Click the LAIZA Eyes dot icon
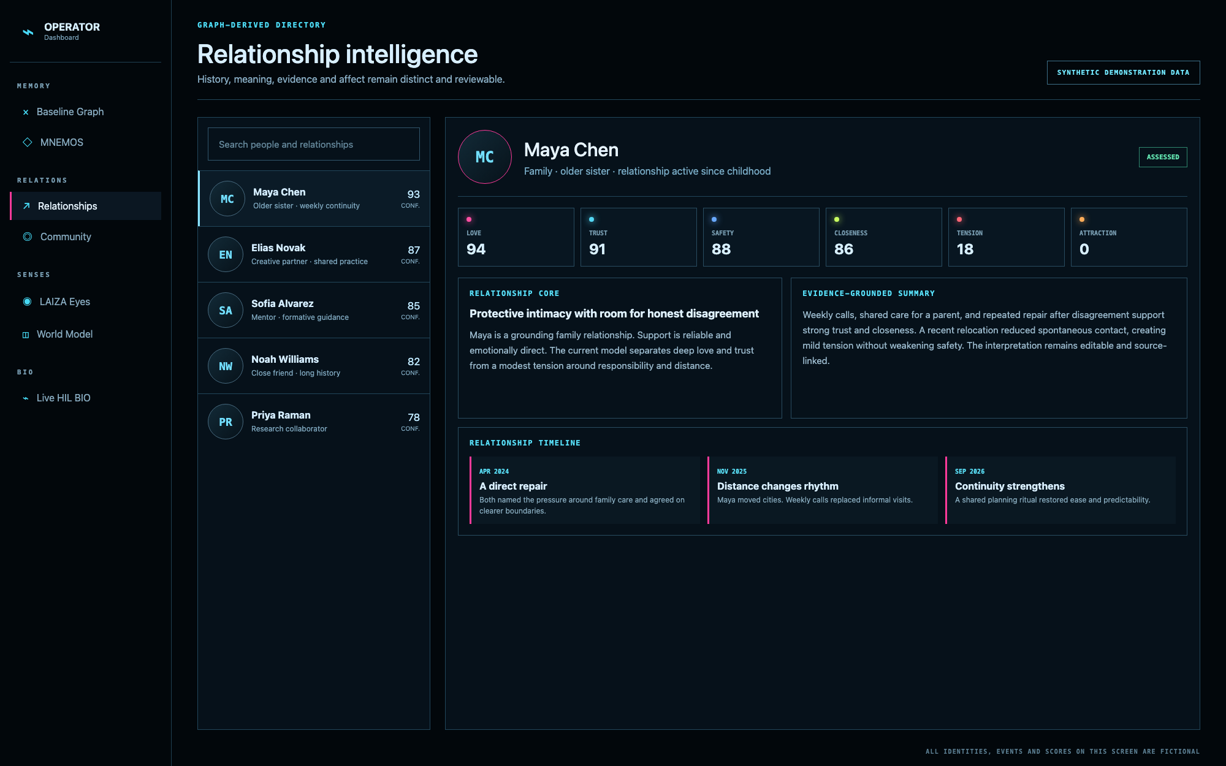 (27, 301)
